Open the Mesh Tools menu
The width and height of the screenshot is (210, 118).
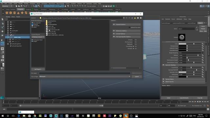click(52, 4)
